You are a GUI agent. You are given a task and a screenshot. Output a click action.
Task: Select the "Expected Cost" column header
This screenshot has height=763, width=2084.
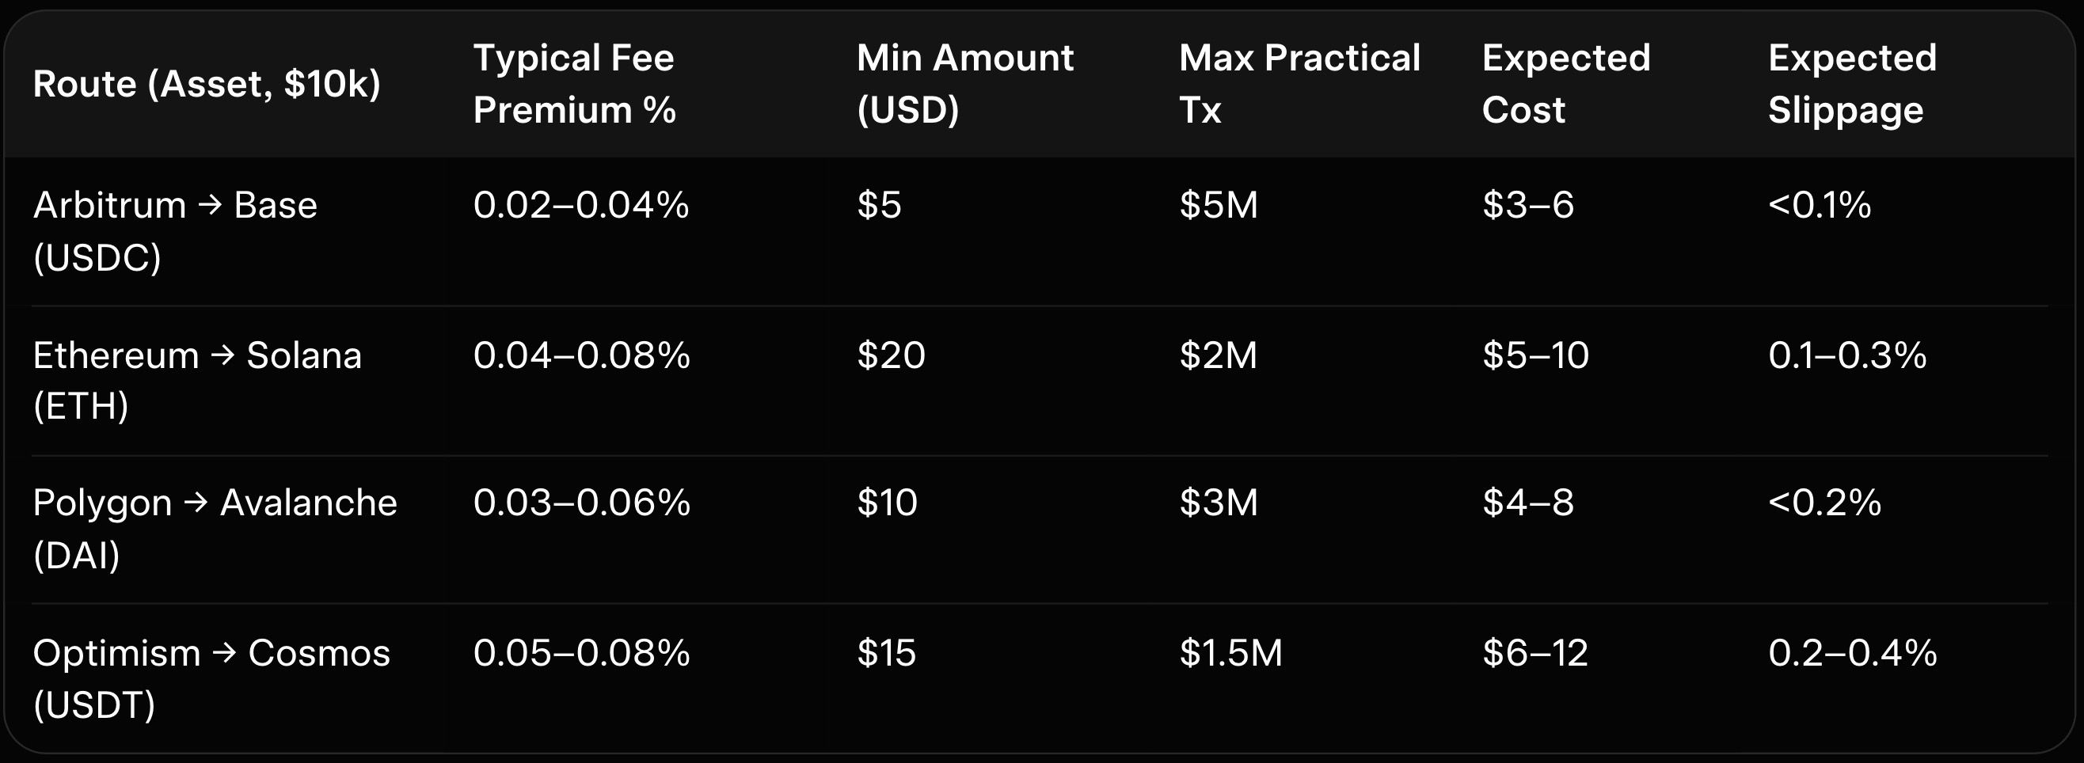[1565, 84]
